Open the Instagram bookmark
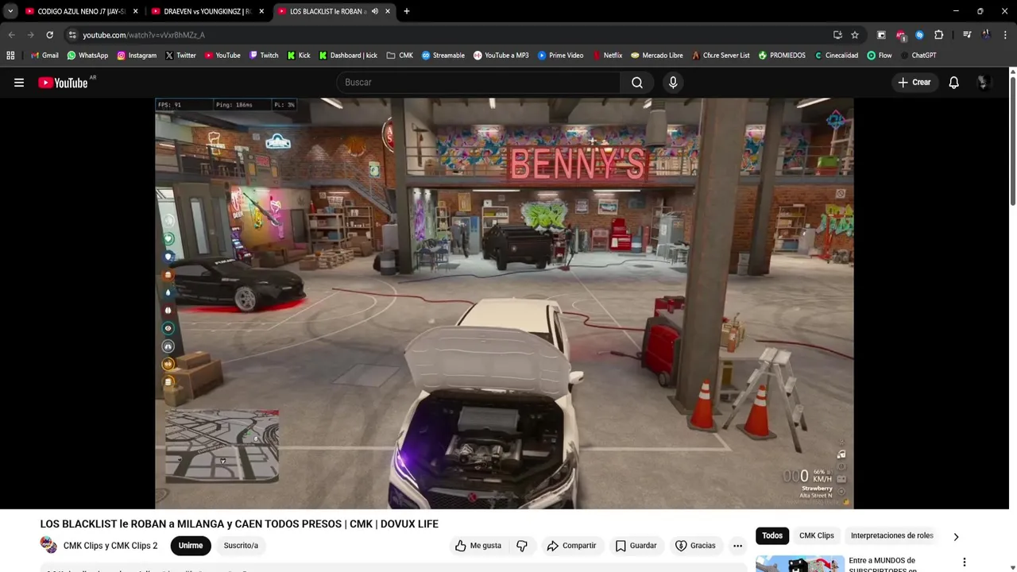This screenshot has height=572, width=1017. 137,56
